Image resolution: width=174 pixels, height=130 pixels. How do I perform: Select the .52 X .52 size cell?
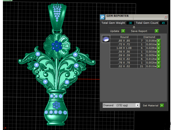coord(124,66)
